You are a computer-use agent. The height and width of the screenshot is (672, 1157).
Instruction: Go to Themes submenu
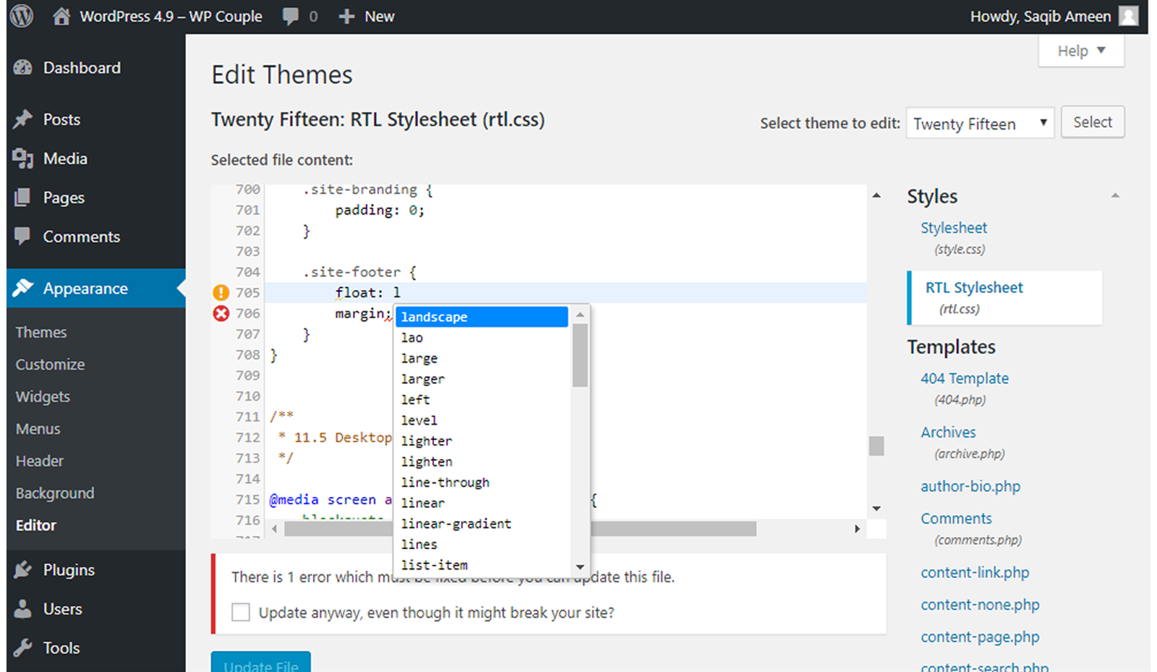point(41,332)
